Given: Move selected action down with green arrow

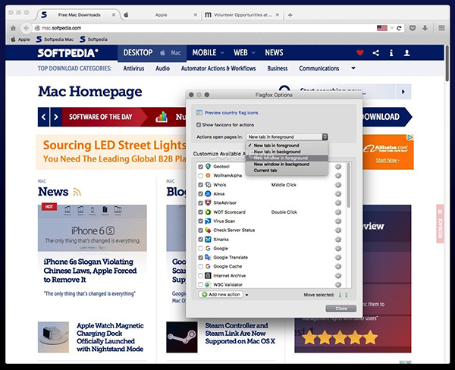Looking at the screenshot, I should pyautogui.click(x=340, y=295).
